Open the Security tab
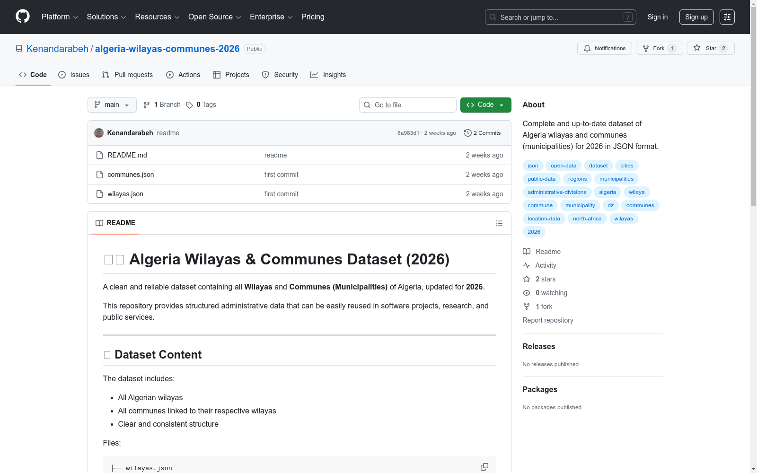Screen dimensions: 757x473 point(280,75)
